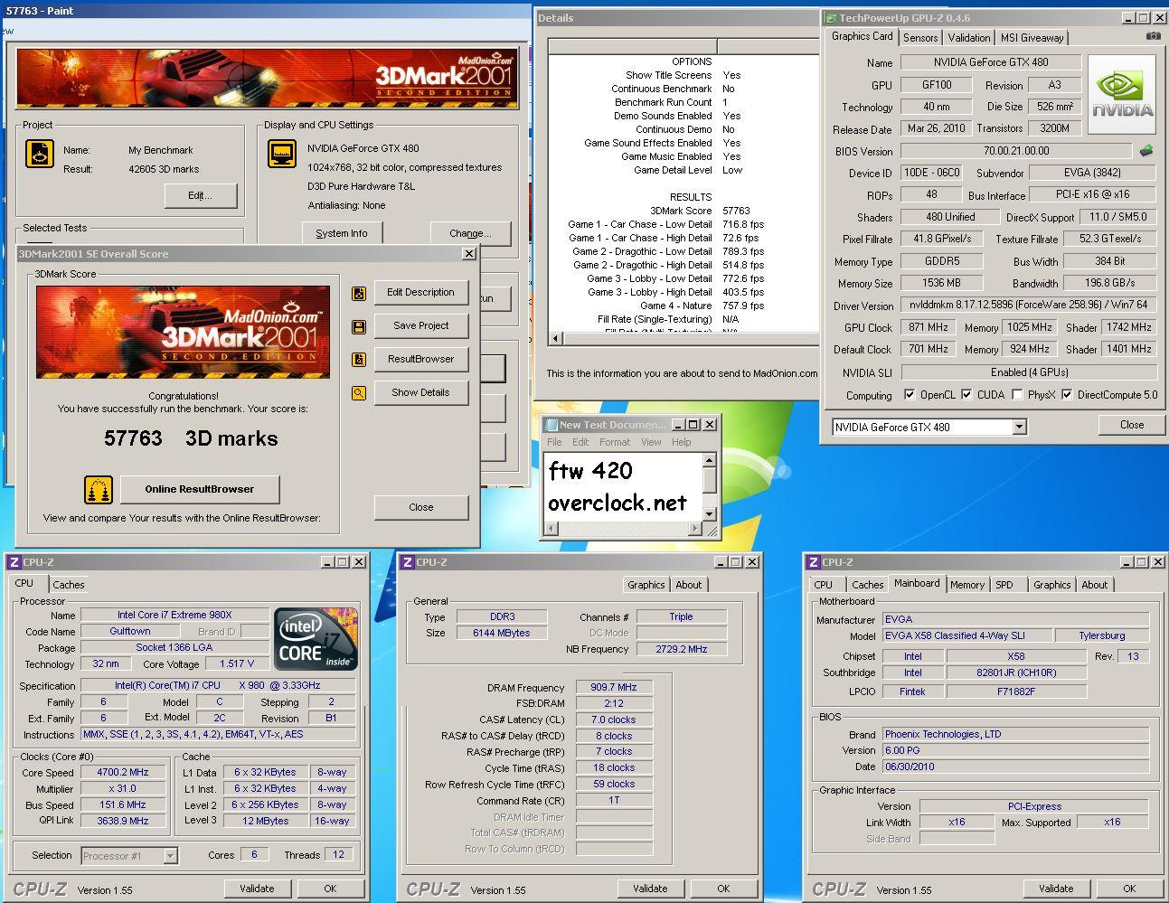The image size is (1169, 903).
Task: Open About tab in memory CPU-Z window
Action: pyautogui.click(x=689, y=585)
